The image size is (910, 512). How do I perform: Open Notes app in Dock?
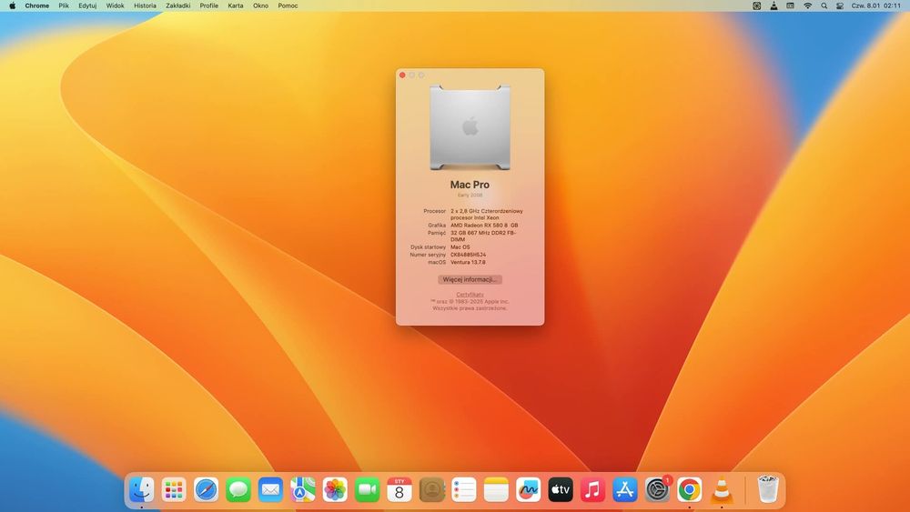point(496,490)
